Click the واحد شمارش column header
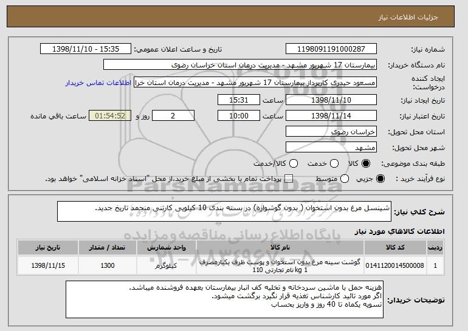 point(167,248)
